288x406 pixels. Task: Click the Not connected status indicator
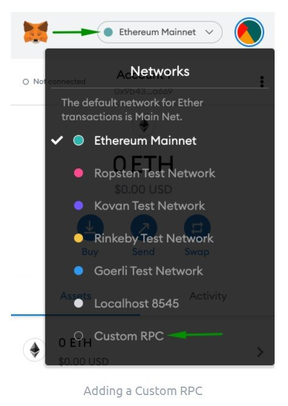54,81
